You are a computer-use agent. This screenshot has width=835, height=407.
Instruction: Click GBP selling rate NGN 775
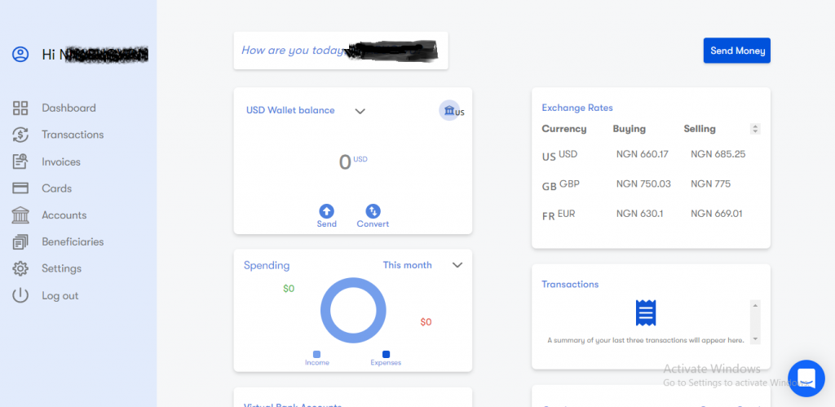click(710, 184)
